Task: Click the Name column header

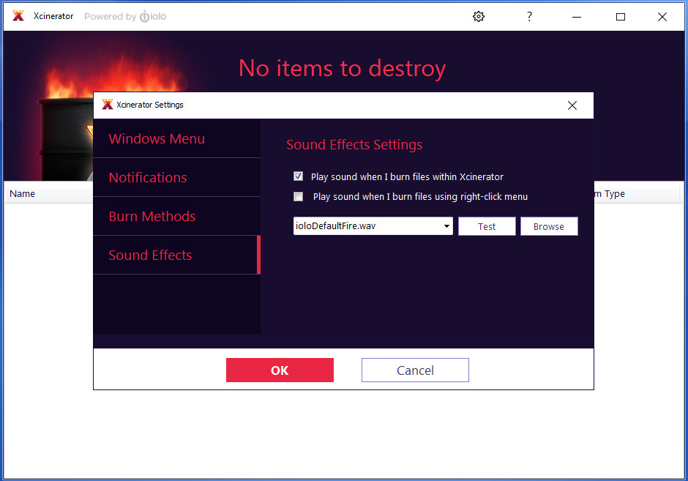Action: (22, 193)
